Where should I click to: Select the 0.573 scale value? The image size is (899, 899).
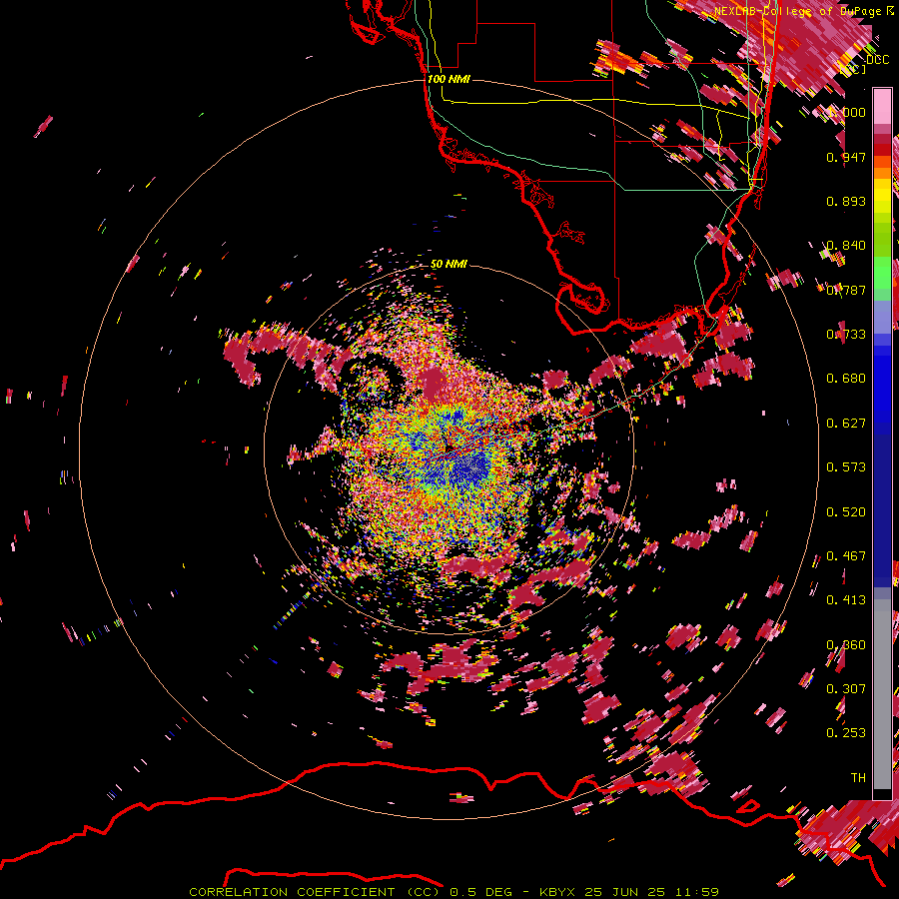point(846,467)
